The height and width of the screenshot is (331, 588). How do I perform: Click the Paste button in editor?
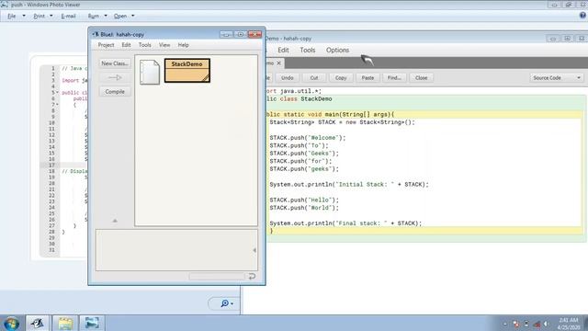pyautogui.click(x=367, y=77)
